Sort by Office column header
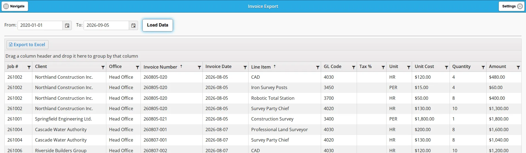Image resolution: width=526 pixels, height=153 pixels. click(115, 67)
